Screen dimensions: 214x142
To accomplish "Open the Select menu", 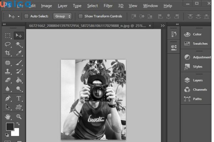I will click(92, 6).
